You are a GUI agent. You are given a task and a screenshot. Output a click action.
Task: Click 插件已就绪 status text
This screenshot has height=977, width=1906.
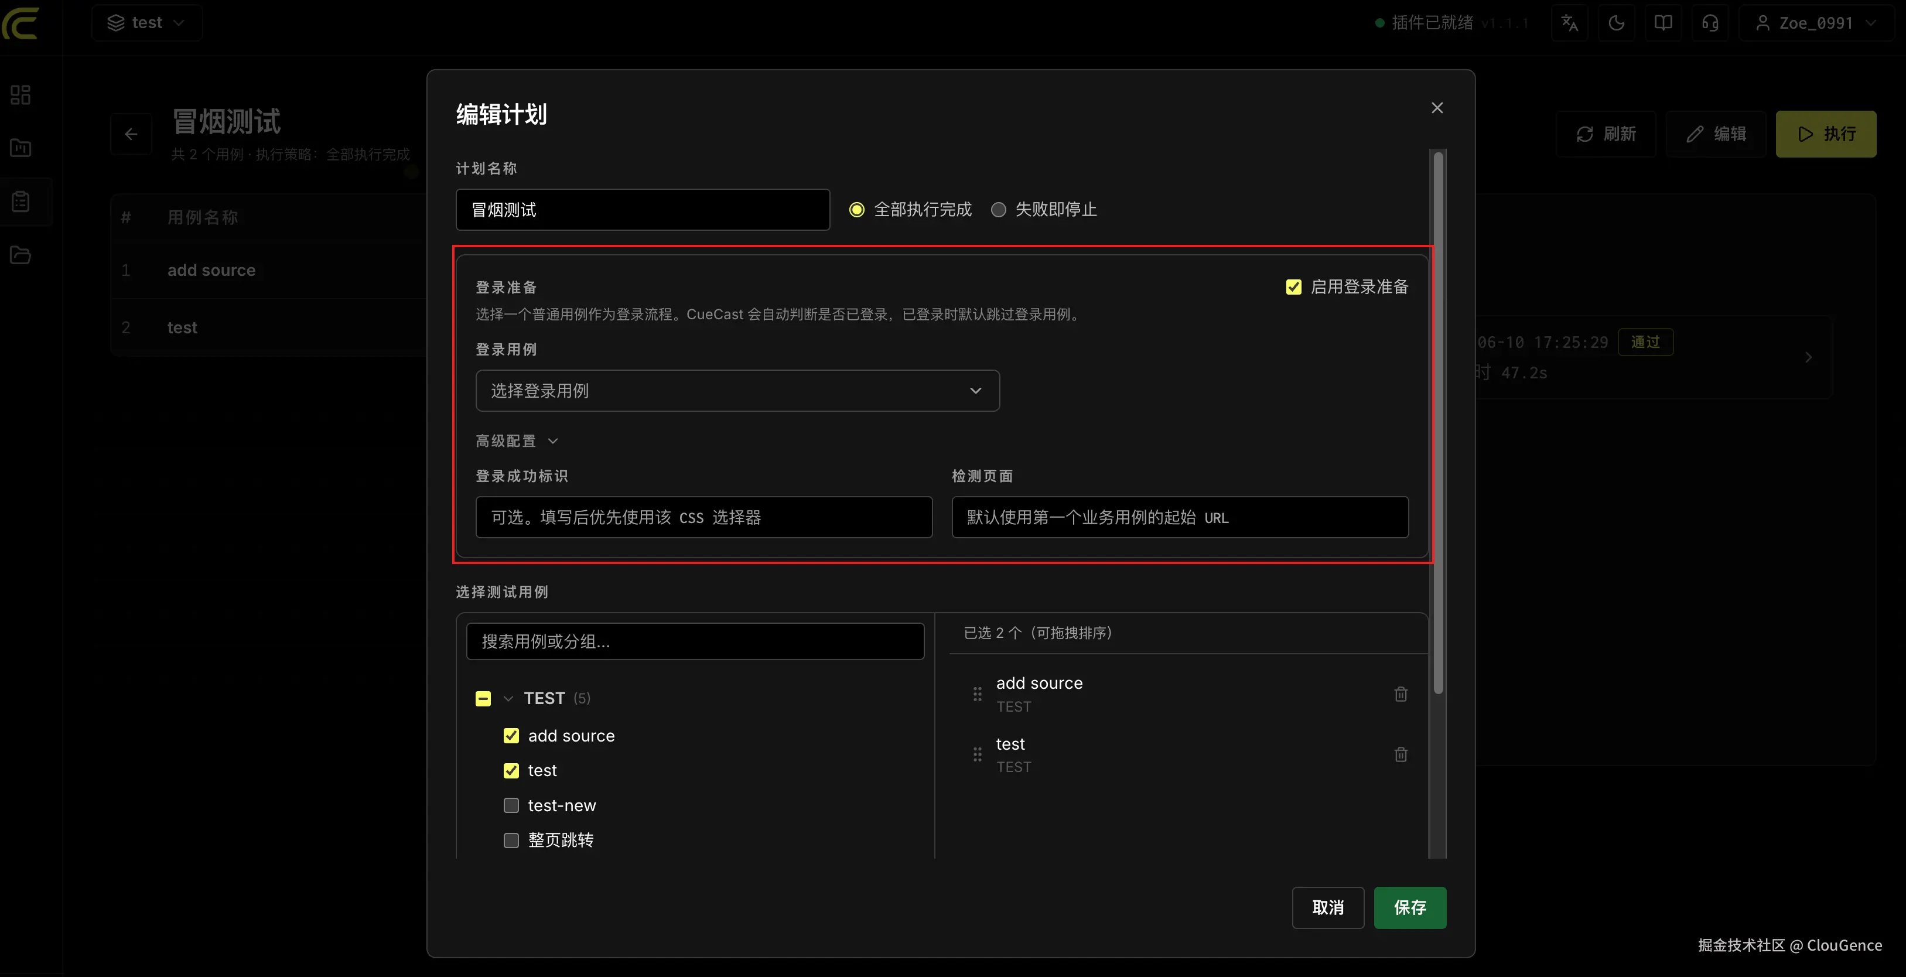click(1432, 23)
